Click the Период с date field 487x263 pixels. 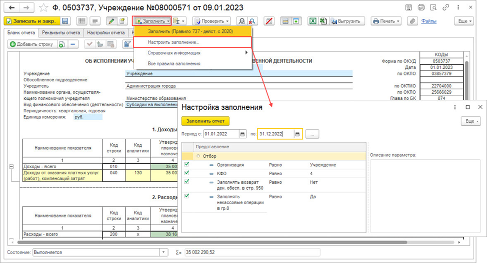(x=221, y=134)
